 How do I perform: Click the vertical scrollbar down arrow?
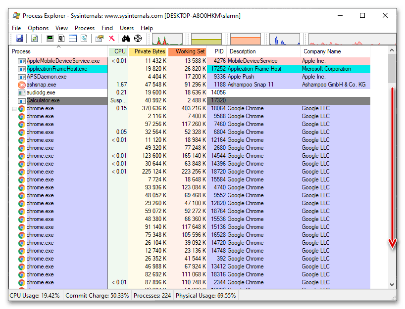coord(392,284)
